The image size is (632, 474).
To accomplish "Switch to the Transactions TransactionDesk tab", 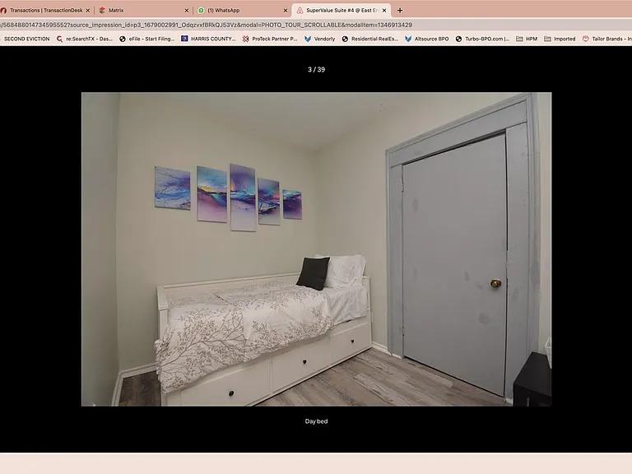I will [45, 10].
